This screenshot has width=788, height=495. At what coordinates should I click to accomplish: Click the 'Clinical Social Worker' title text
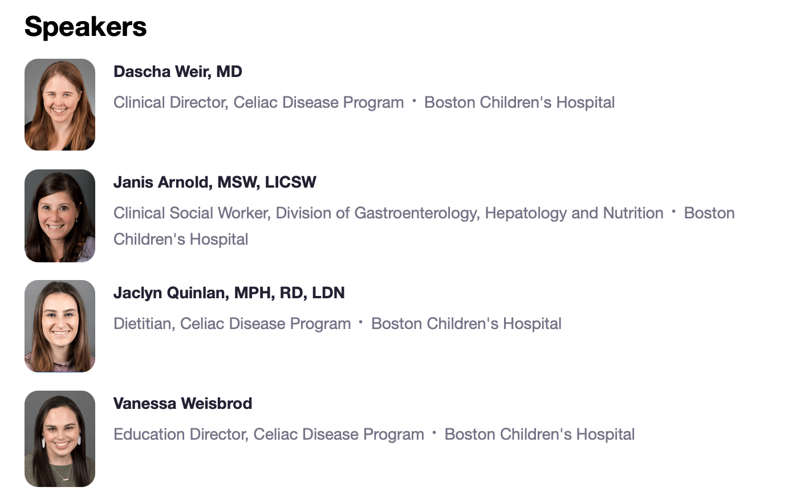190,213
